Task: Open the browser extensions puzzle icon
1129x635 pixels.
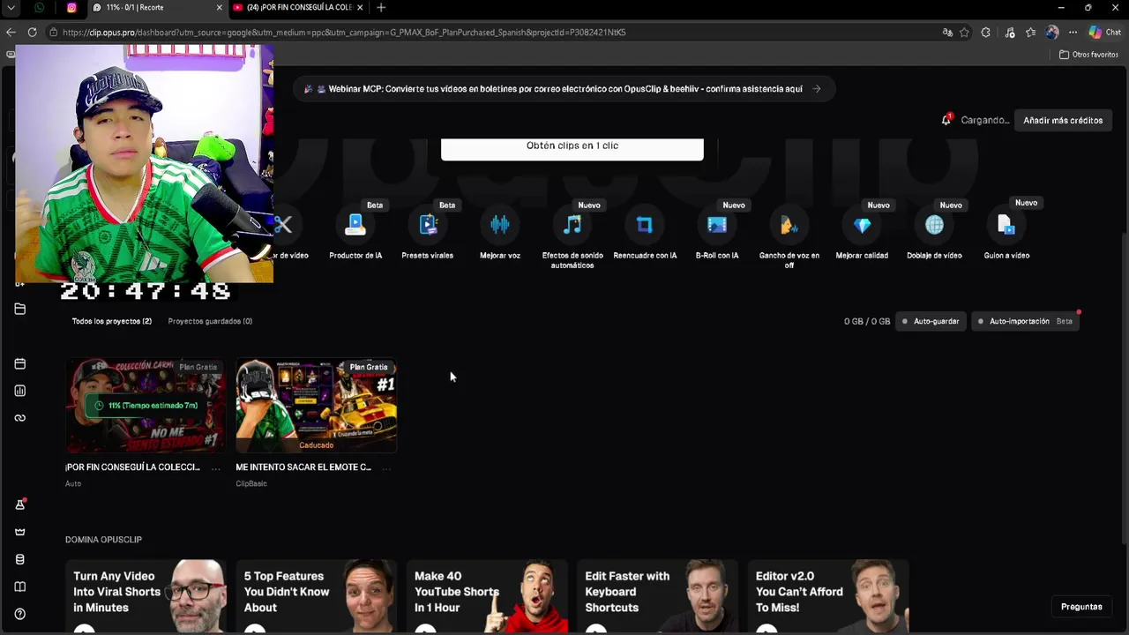Action: tap(986, 33)
